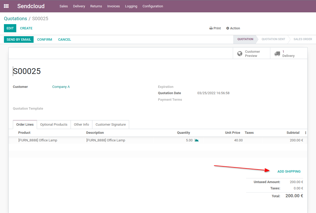Select the QUOTATION SENT status stage

273,39
